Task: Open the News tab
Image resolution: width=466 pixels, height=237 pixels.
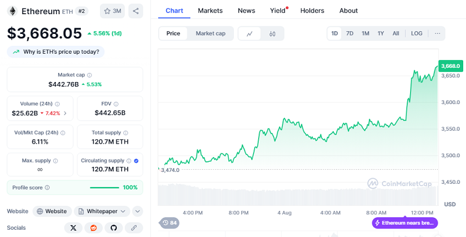Action: click(246, 11)
